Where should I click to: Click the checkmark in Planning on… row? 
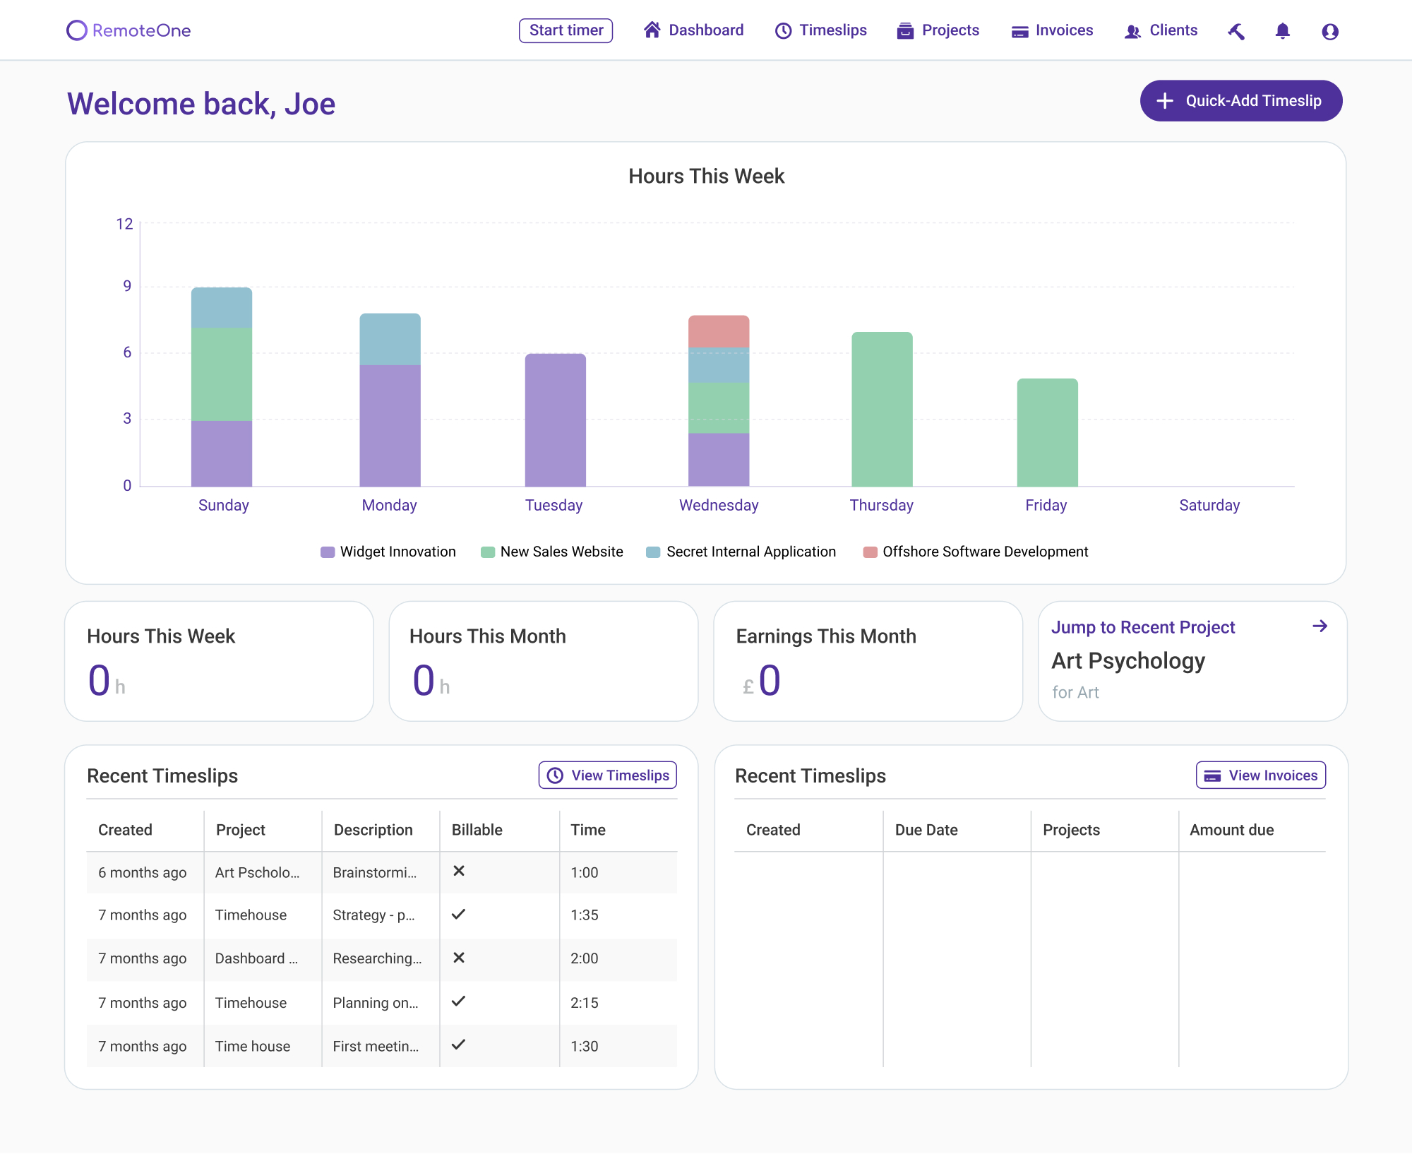[x=459, y=1001]
